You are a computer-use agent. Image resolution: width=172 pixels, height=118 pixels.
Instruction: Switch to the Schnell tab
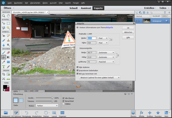(74, 8)
